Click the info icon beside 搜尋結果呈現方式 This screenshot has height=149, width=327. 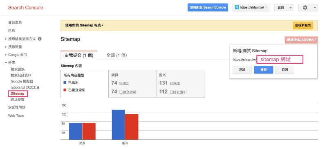[x=40, y=39]
